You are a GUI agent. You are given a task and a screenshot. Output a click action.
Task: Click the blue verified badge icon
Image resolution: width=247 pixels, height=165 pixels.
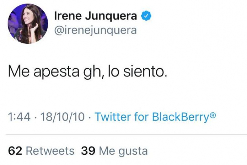point(146,16)
